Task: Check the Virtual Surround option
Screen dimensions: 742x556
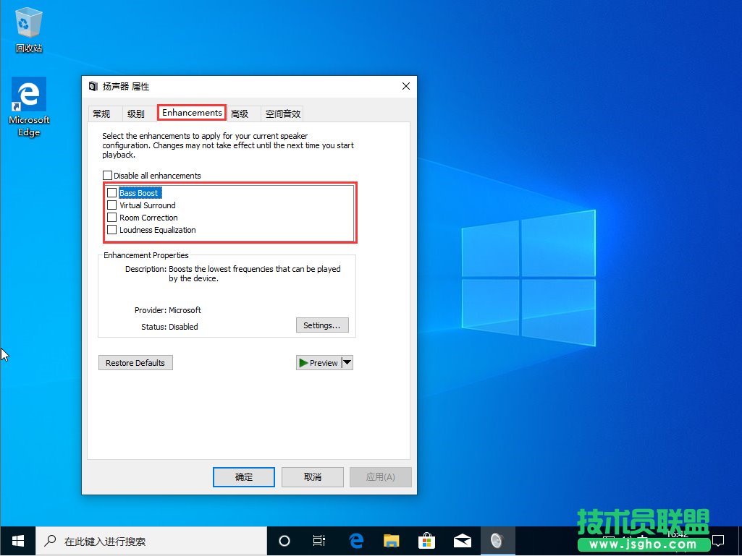Action: [112, 205]
